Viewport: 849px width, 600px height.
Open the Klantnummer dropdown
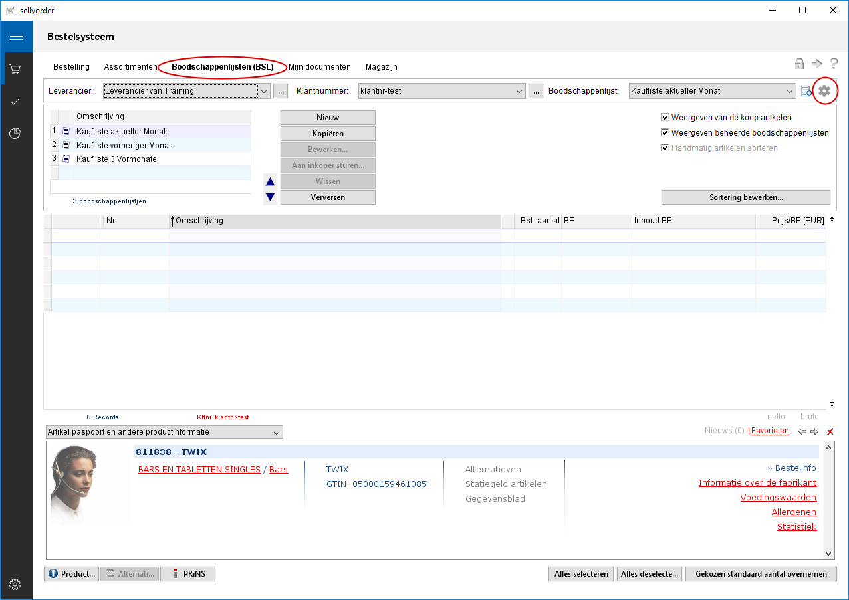point(519,91)
